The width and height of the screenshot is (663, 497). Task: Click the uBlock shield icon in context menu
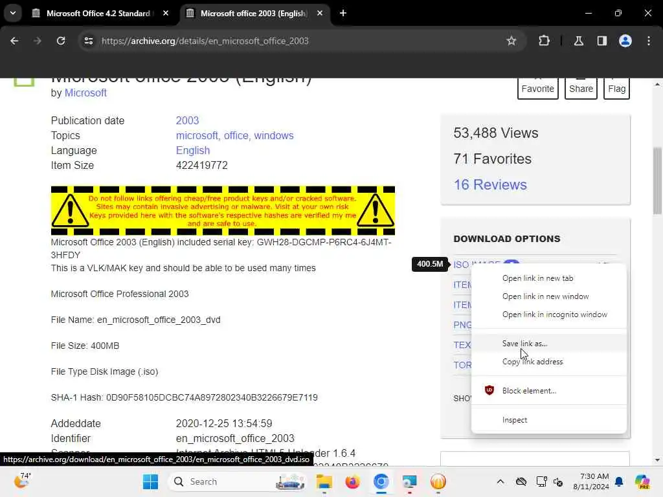click(489, 390)
